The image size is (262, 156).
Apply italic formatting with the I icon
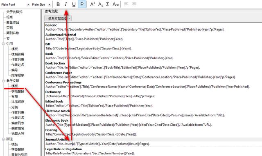click(x=66, y=4)
